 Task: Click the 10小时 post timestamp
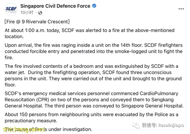27,12
